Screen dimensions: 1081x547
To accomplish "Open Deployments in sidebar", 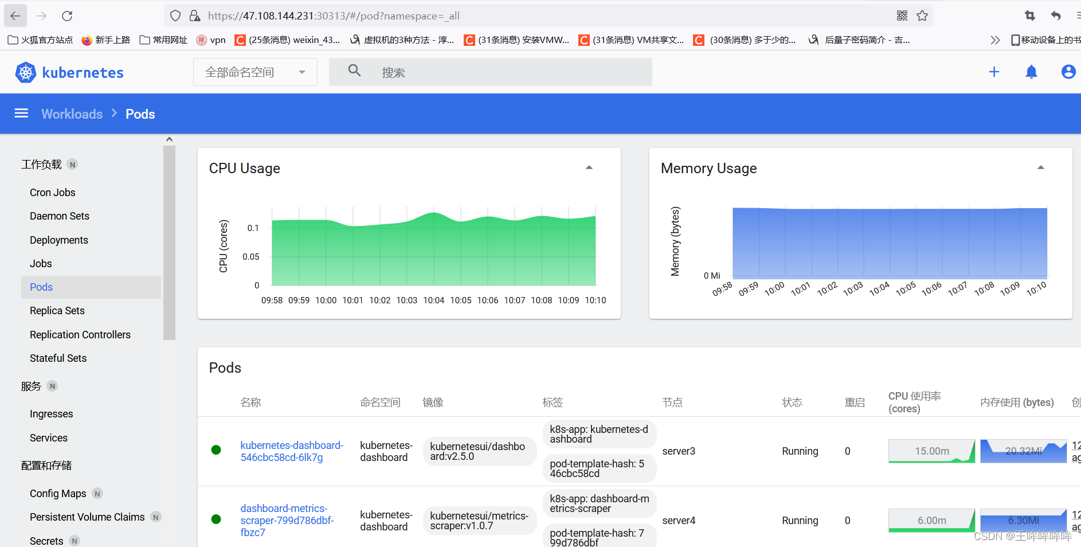I will coord(59,240).
